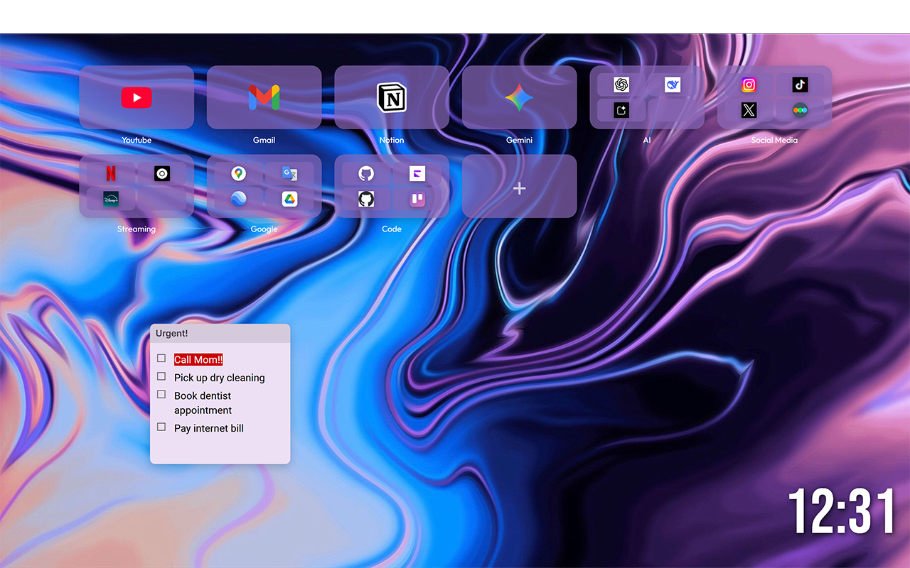Click the X icon in Social Media

749,110
